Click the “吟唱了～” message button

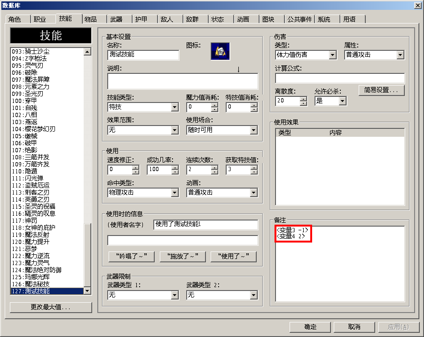pyautogui.click(x=132, y=257)
